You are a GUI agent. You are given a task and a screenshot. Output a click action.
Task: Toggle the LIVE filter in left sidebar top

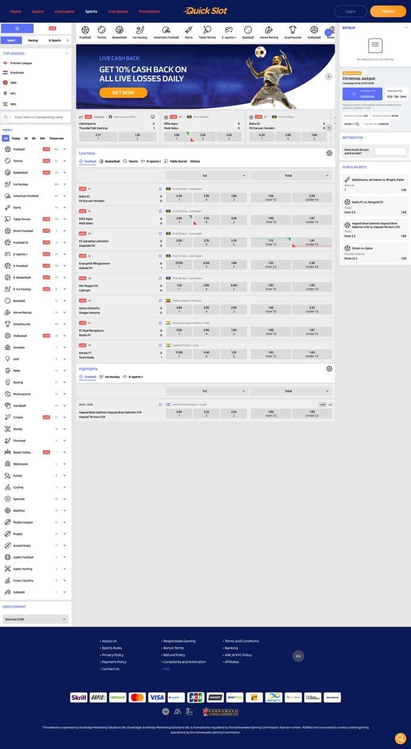point(53,28)
